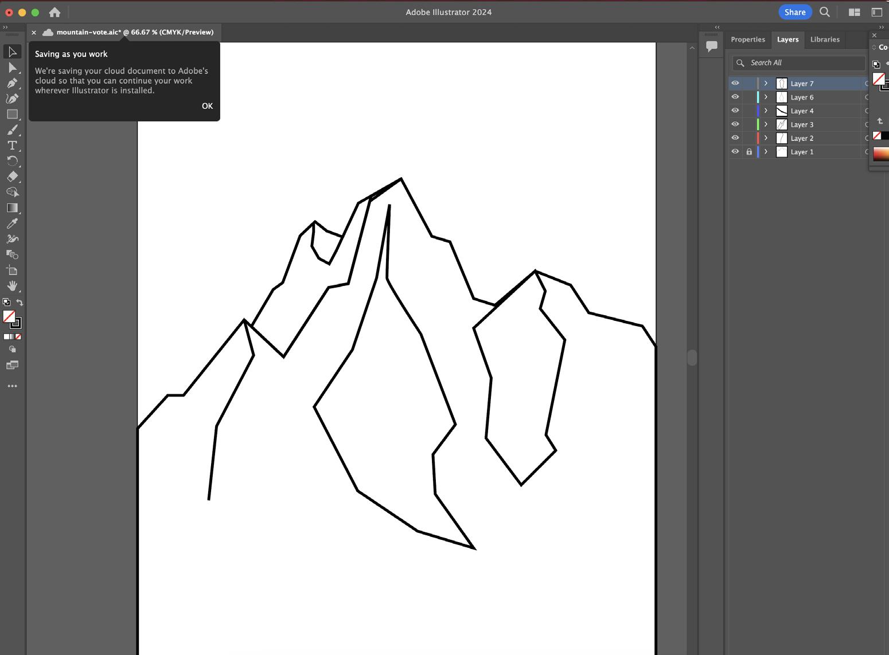Viewport: 889px width, 655px height.
Task: Select the Eraser tool
Action: click(12, 177)
